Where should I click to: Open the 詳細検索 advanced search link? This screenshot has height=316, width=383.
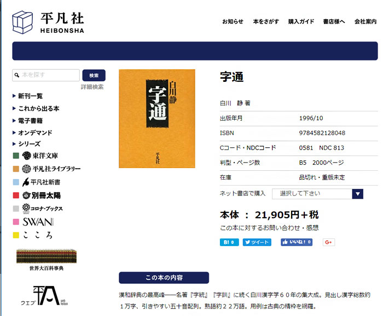click(x=92, y=87)
